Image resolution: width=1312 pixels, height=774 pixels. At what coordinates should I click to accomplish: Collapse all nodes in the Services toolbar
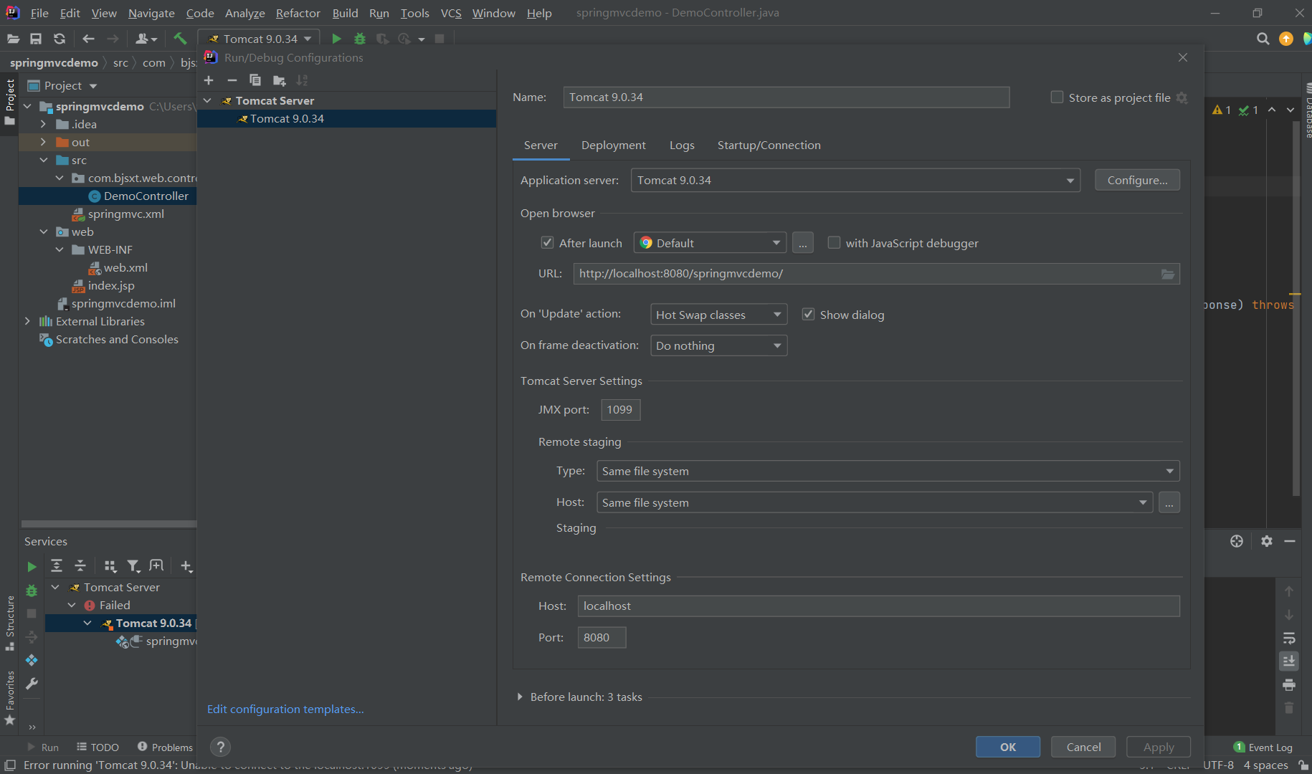(80, 566)
